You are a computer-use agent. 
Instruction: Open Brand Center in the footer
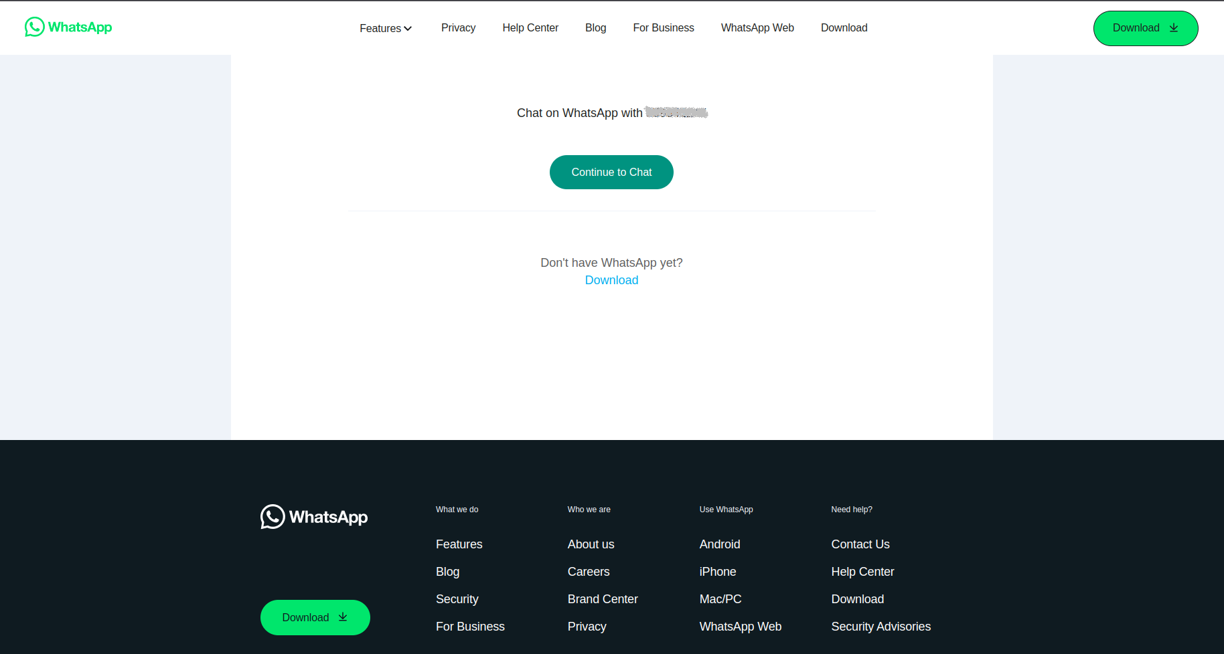tap(603, 599)
